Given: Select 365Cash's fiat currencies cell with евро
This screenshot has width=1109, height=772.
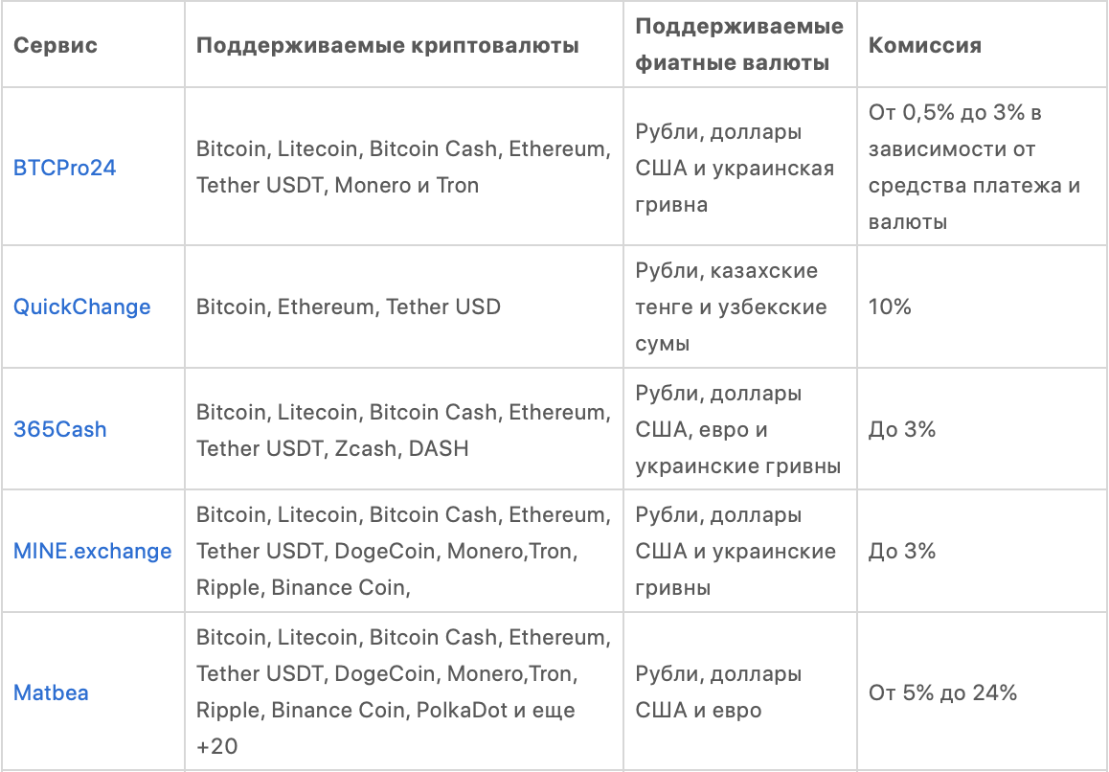Looking at the screenshot, I should [737, 429].
